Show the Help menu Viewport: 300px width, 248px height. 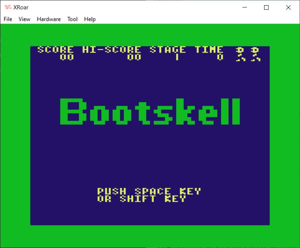pyautogui.click(x=90, y=19)
